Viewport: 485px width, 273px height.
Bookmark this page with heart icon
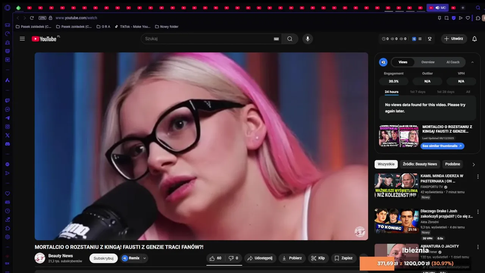tap(468, 18)
